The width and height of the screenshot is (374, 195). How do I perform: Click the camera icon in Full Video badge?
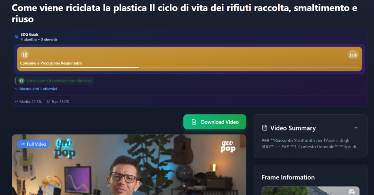coord(23,144)
